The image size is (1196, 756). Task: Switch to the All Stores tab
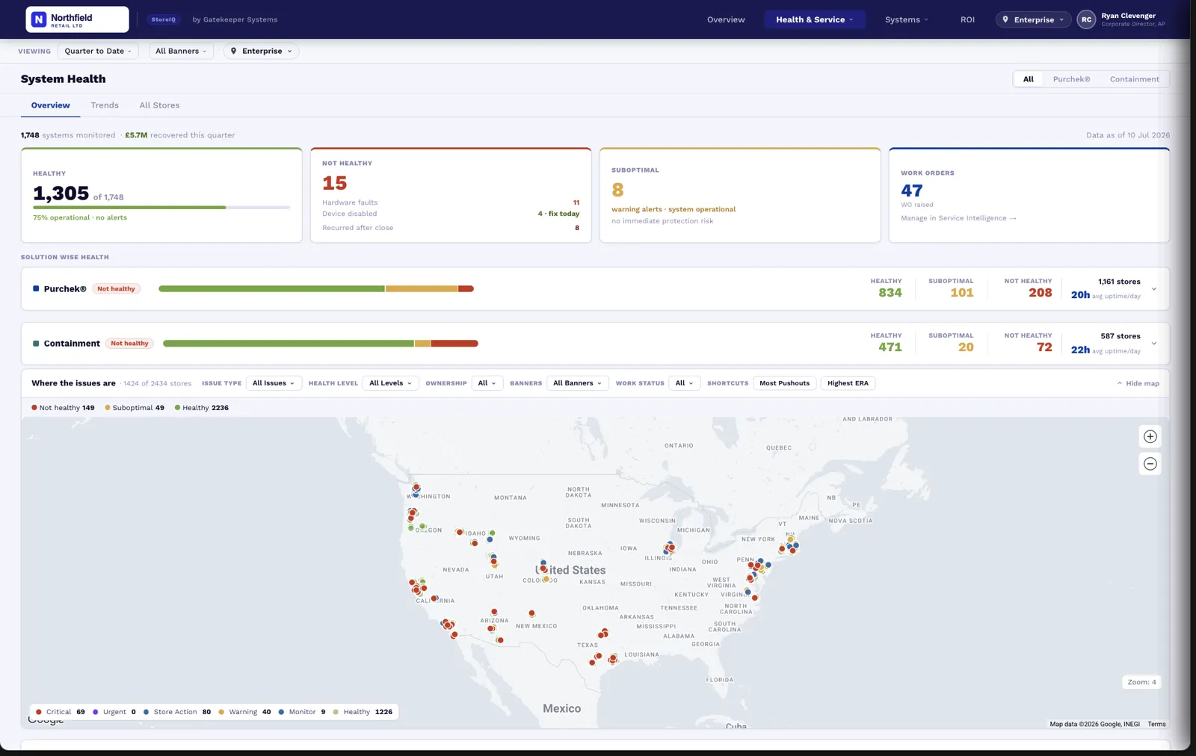(159, 105)
